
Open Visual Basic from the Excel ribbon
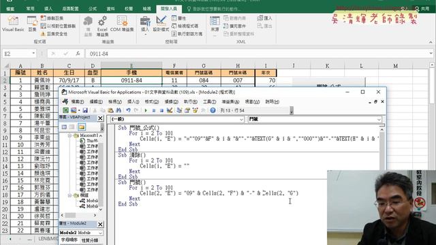click(13, 24)
